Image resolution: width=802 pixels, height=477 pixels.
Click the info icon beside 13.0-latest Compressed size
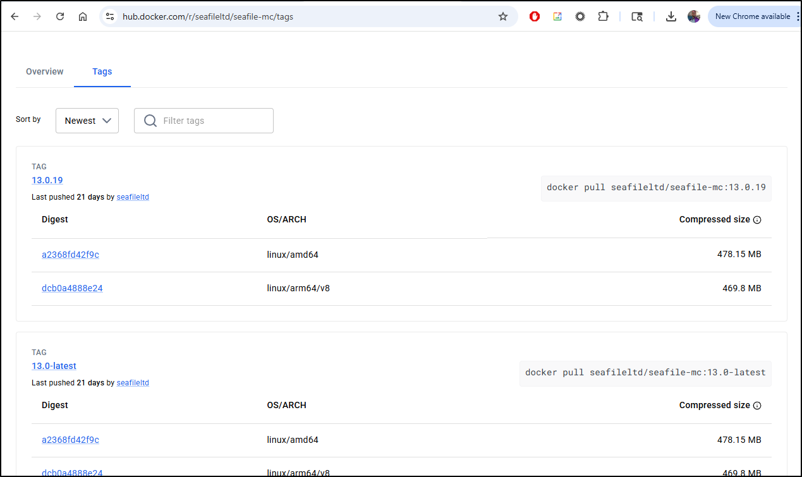[757, 406]
